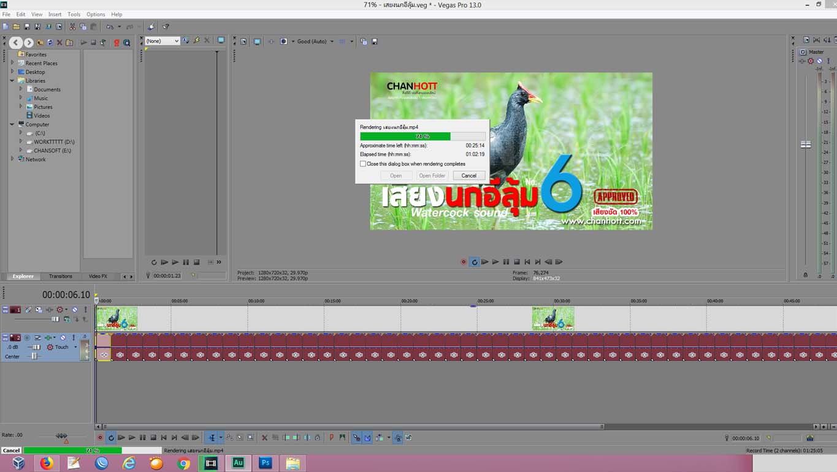The image size is (837, 472).
Task: Toggle Automatic Crossfades in timeline toolbar
Action: [x=367, y=437]
